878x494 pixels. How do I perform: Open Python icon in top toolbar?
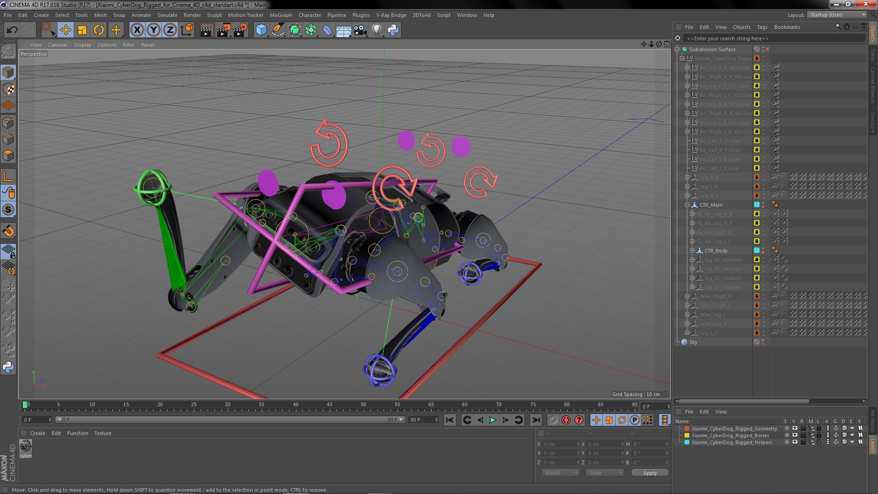pyautogui.click(x=393, y=30)
